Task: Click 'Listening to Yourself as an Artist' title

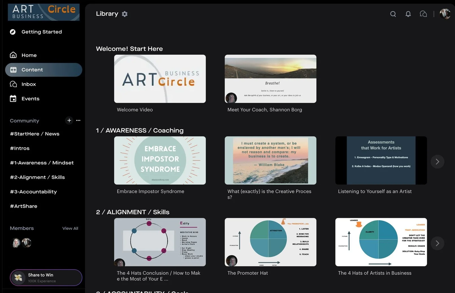Action: pyautogui.click(x=375, y=191)
